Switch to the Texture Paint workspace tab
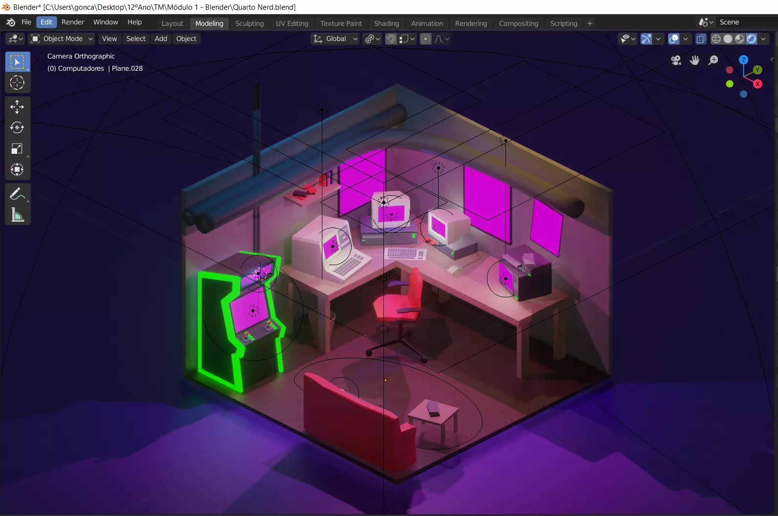The image size is (778, 516). point(341,23)
